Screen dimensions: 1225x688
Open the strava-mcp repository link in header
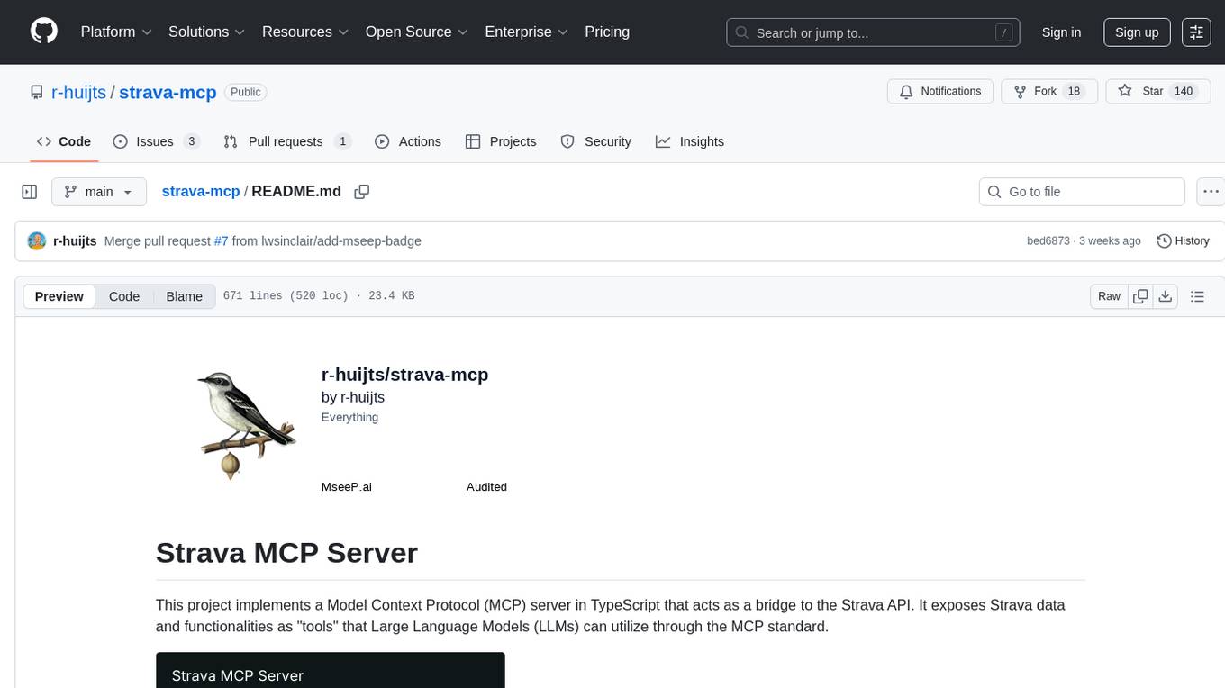click(x=168, y=92)
